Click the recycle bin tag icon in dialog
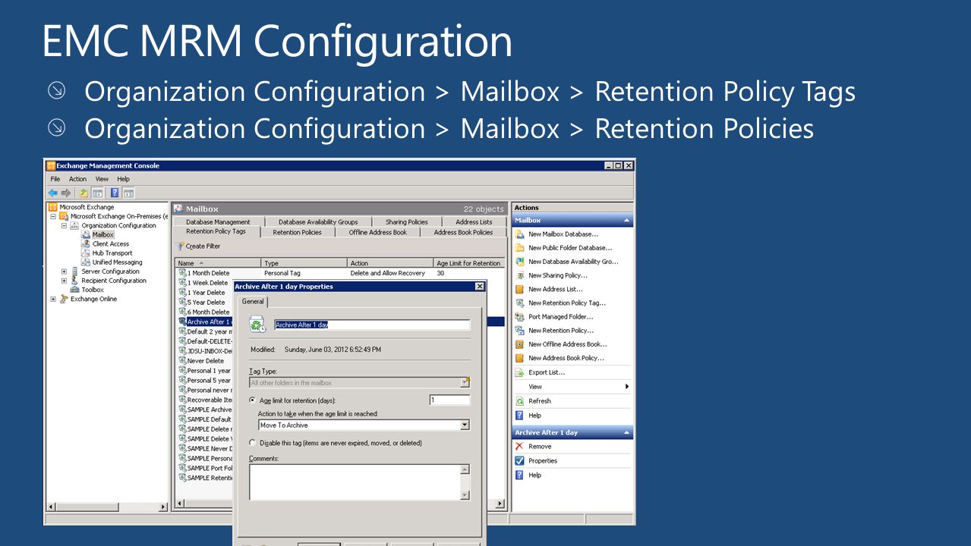The height and width of the screenshot is (546, 971). click(258, 325)
